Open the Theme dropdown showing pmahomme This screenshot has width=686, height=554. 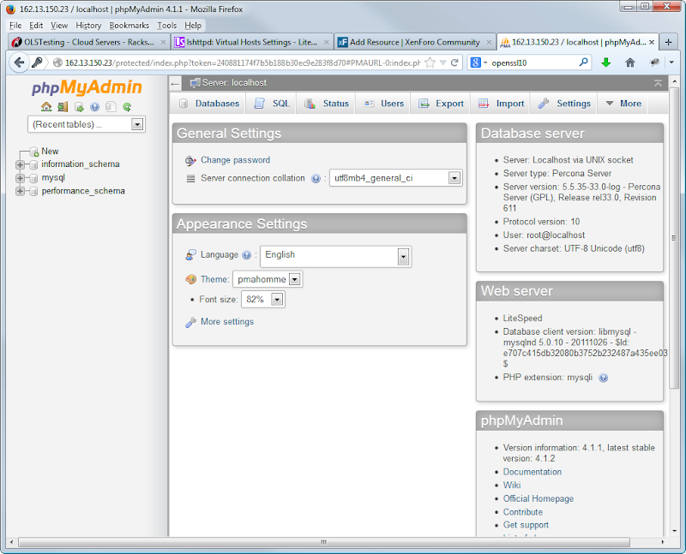pos(268,279)
